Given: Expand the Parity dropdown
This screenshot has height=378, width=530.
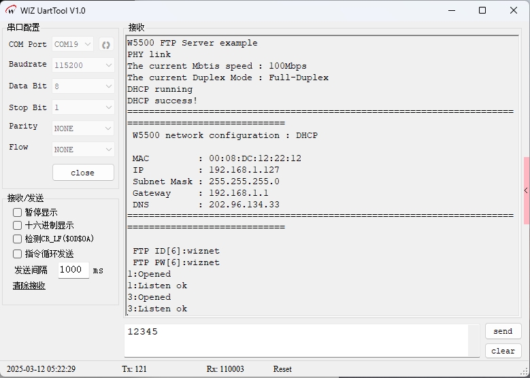Looking at the screenshot, I should pos(83,128).
